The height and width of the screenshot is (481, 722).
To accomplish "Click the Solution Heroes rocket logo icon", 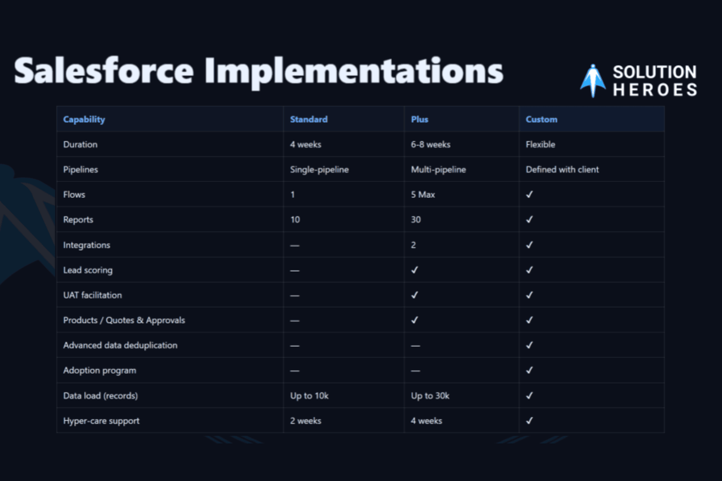I will 593,81.
